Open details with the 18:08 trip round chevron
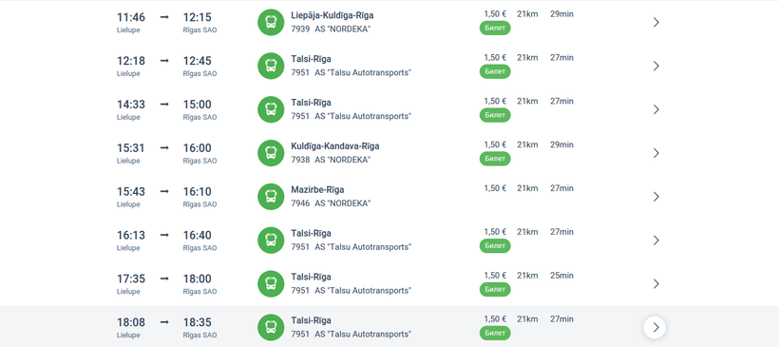 click(655, 327)
